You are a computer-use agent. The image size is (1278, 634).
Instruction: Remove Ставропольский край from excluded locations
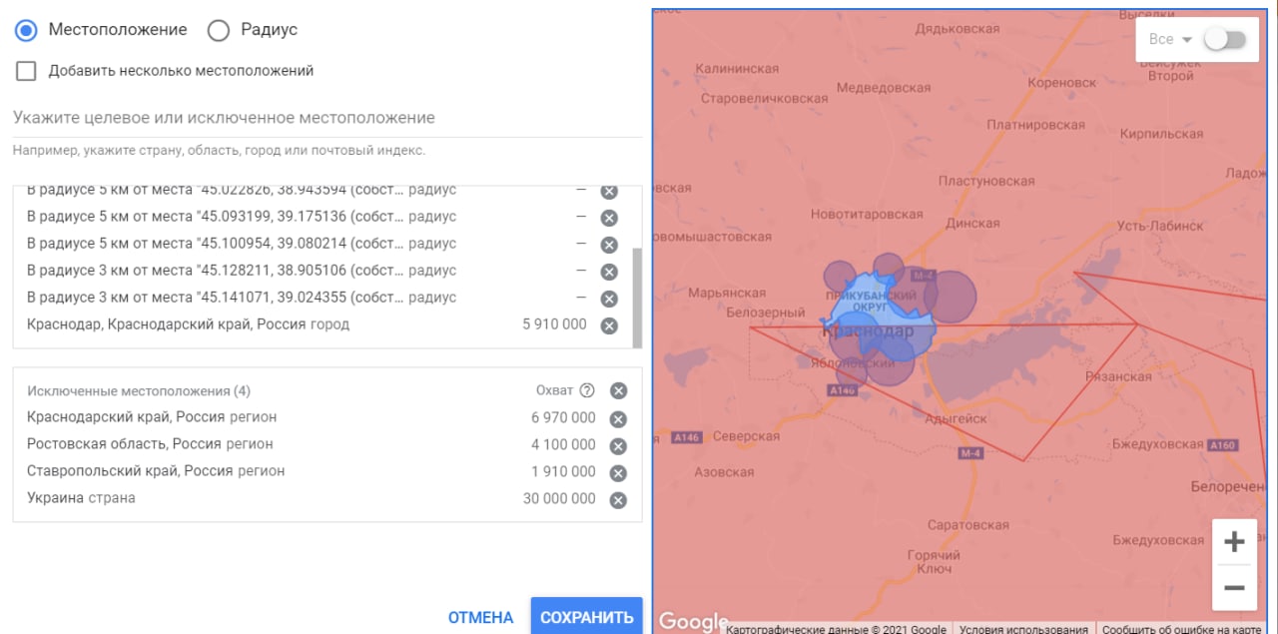point(618,473)
